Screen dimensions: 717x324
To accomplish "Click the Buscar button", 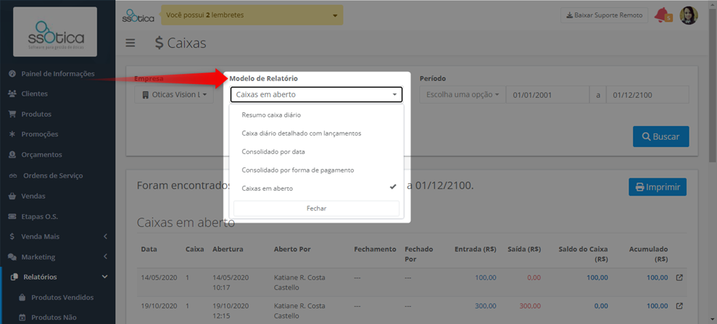I will (660, 136).
